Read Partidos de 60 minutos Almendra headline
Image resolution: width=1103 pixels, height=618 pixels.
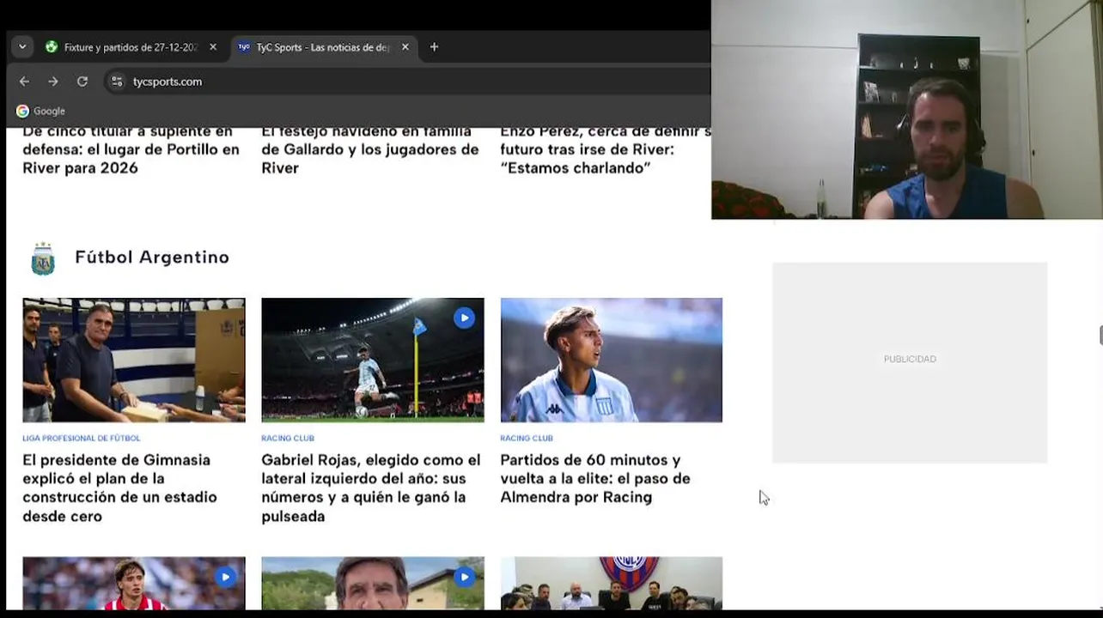pos(595,478)
